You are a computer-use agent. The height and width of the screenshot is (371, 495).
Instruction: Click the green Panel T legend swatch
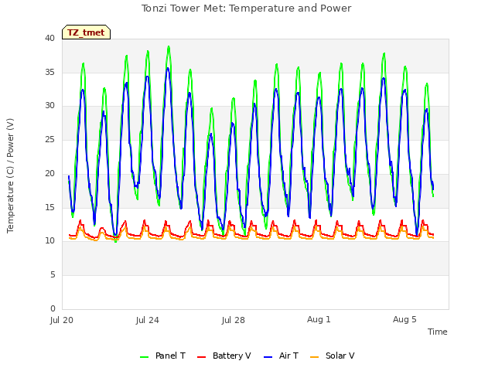(x=145, y=357)
